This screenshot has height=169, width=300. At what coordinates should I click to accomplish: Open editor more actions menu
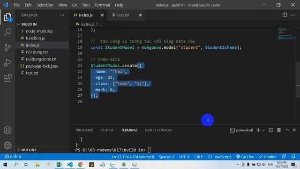click(293, 15)
